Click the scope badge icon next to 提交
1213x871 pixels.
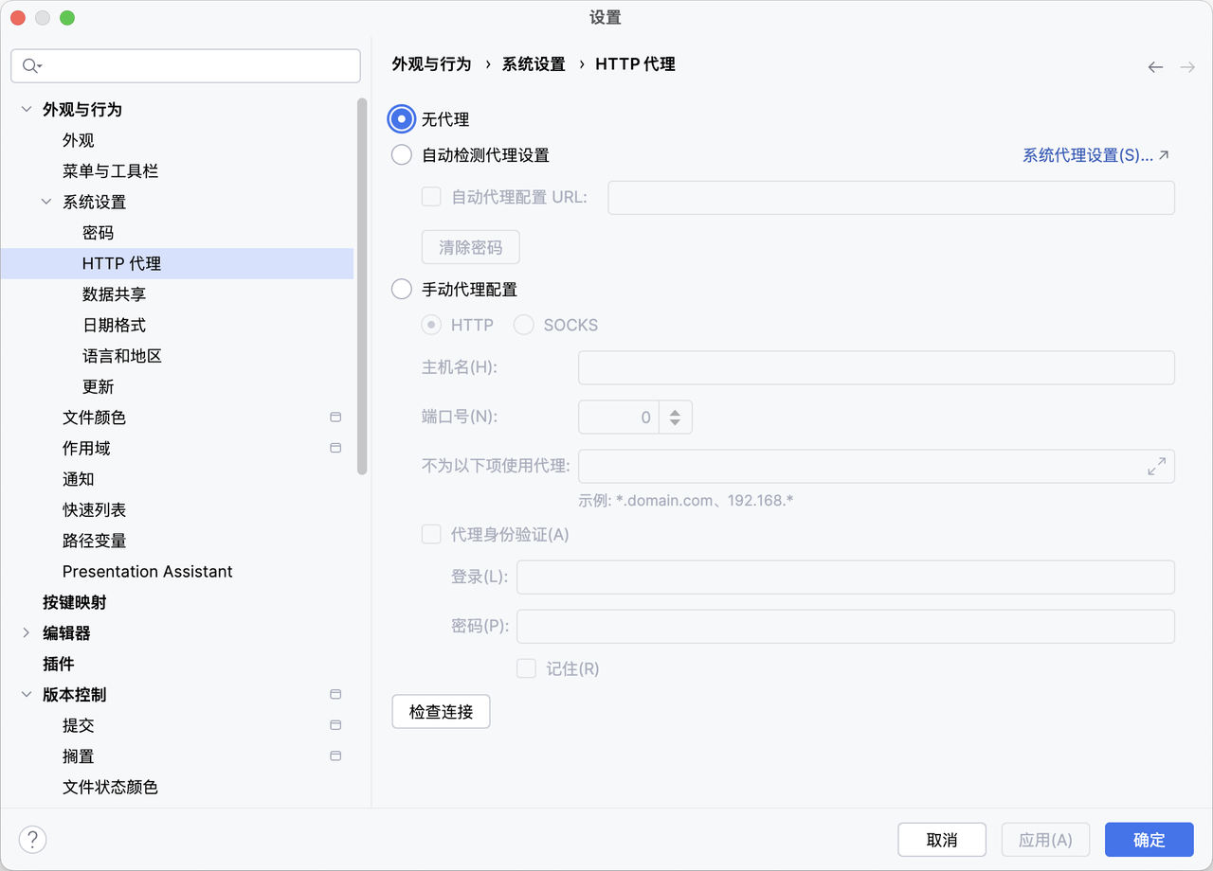click(x=335, y=725)
